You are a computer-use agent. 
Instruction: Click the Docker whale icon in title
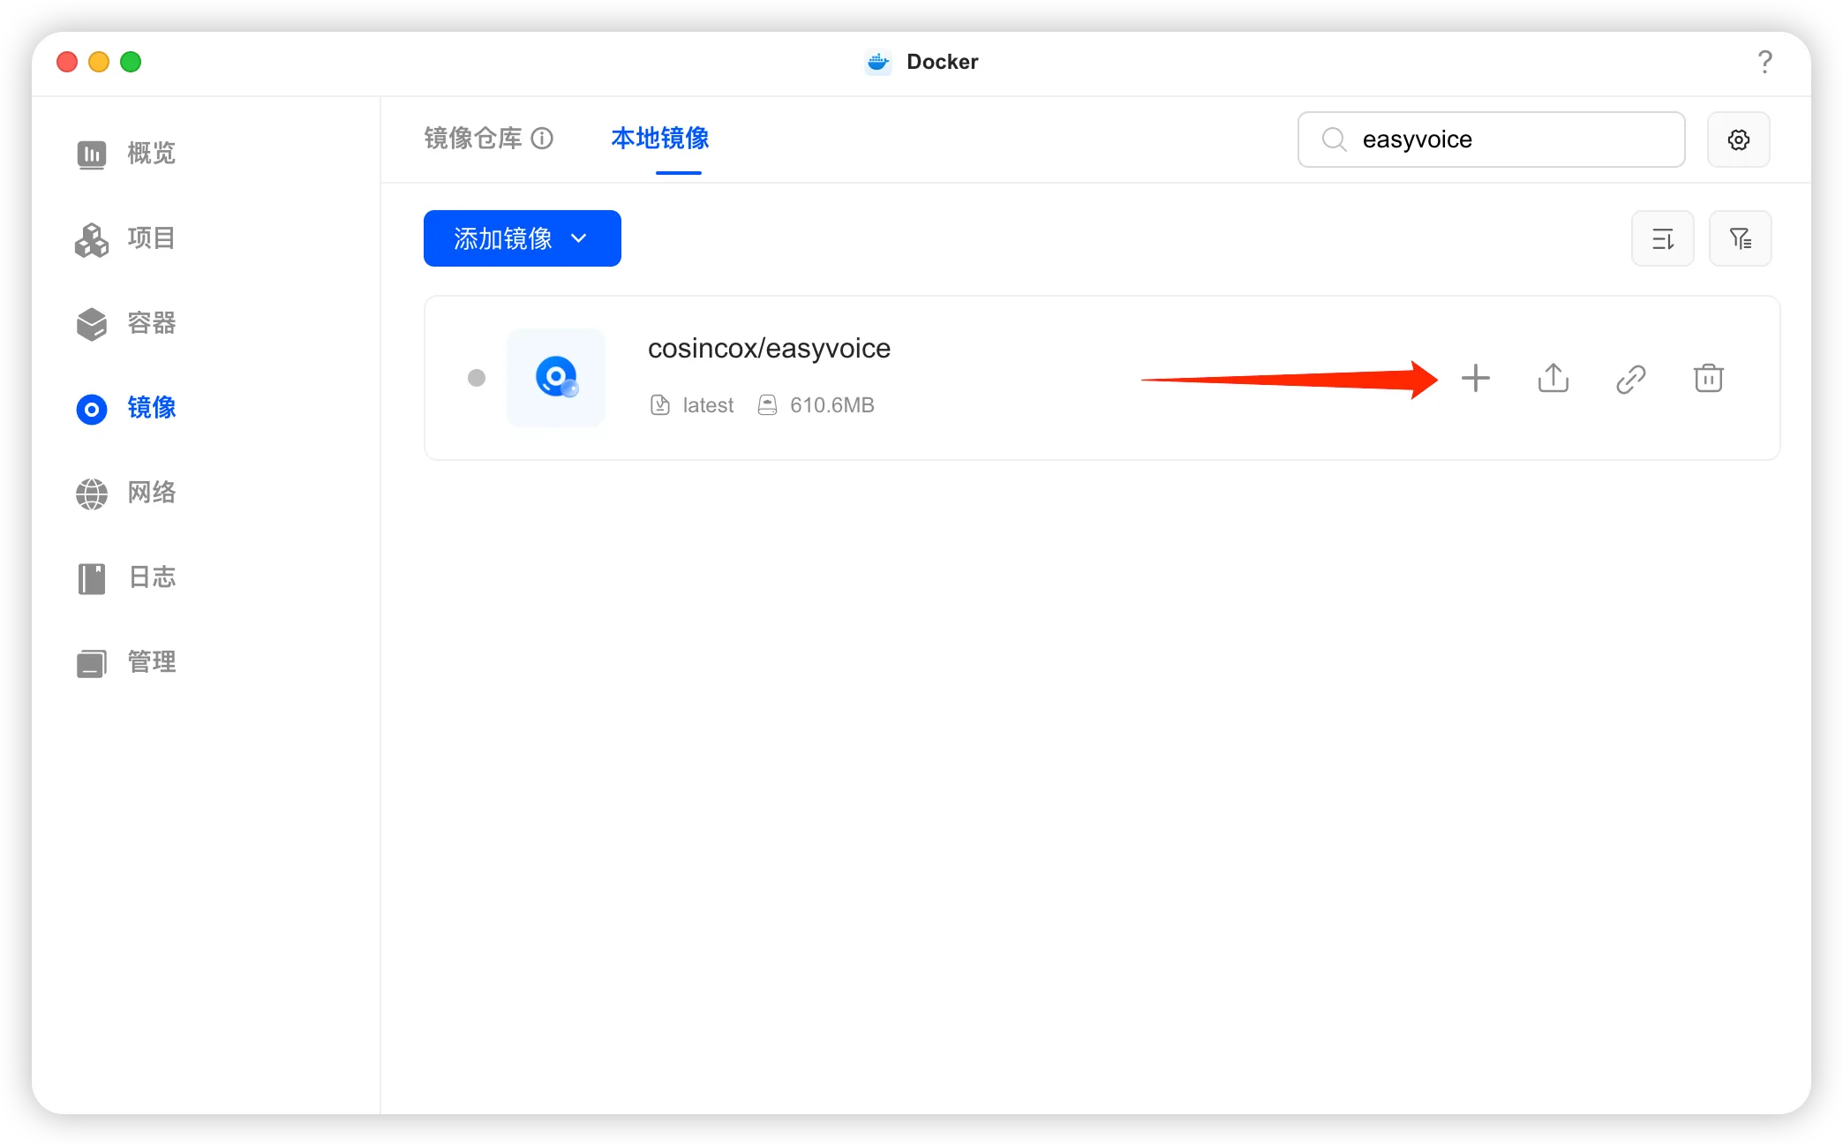click(878, 62)
